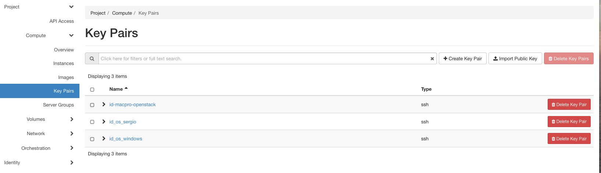601x173 pixels.
Task: Focus the filter search text field
Action: point(264,59)
